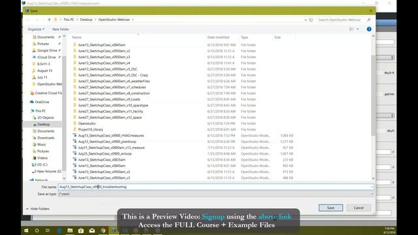The image size is (418, 235).
Task: Select OS (C:) drive in sidebar
Action: pos(42,164)
